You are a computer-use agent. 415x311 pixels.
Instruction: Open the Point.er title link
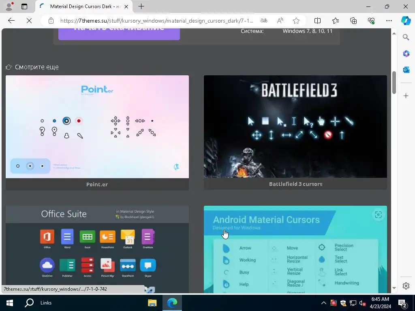tap(97, 184)
